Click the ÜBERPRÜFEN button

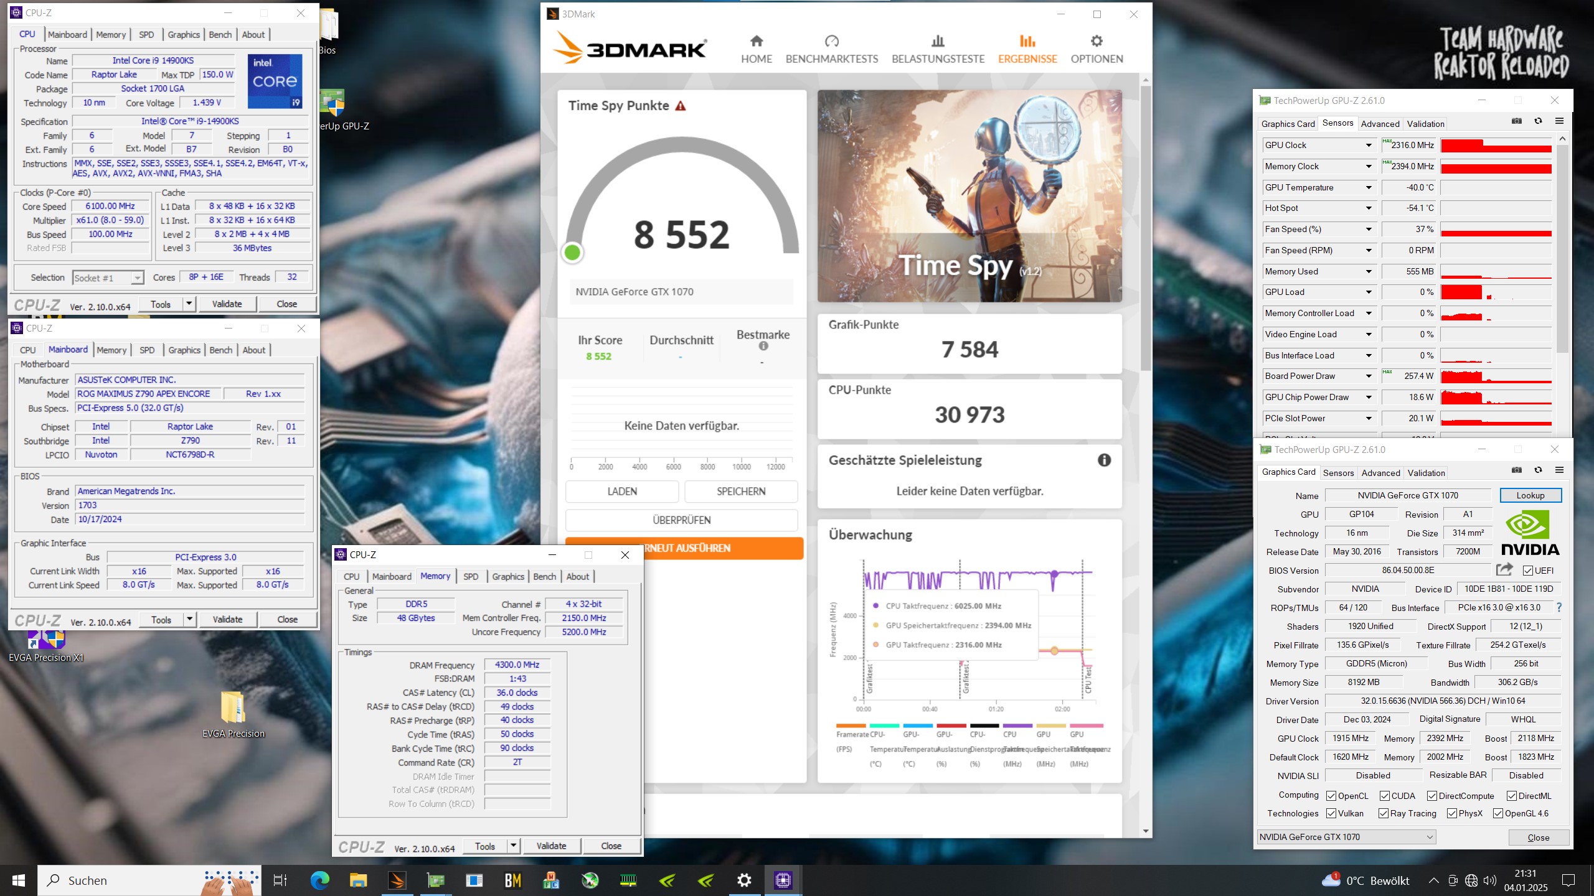(681, 520)
